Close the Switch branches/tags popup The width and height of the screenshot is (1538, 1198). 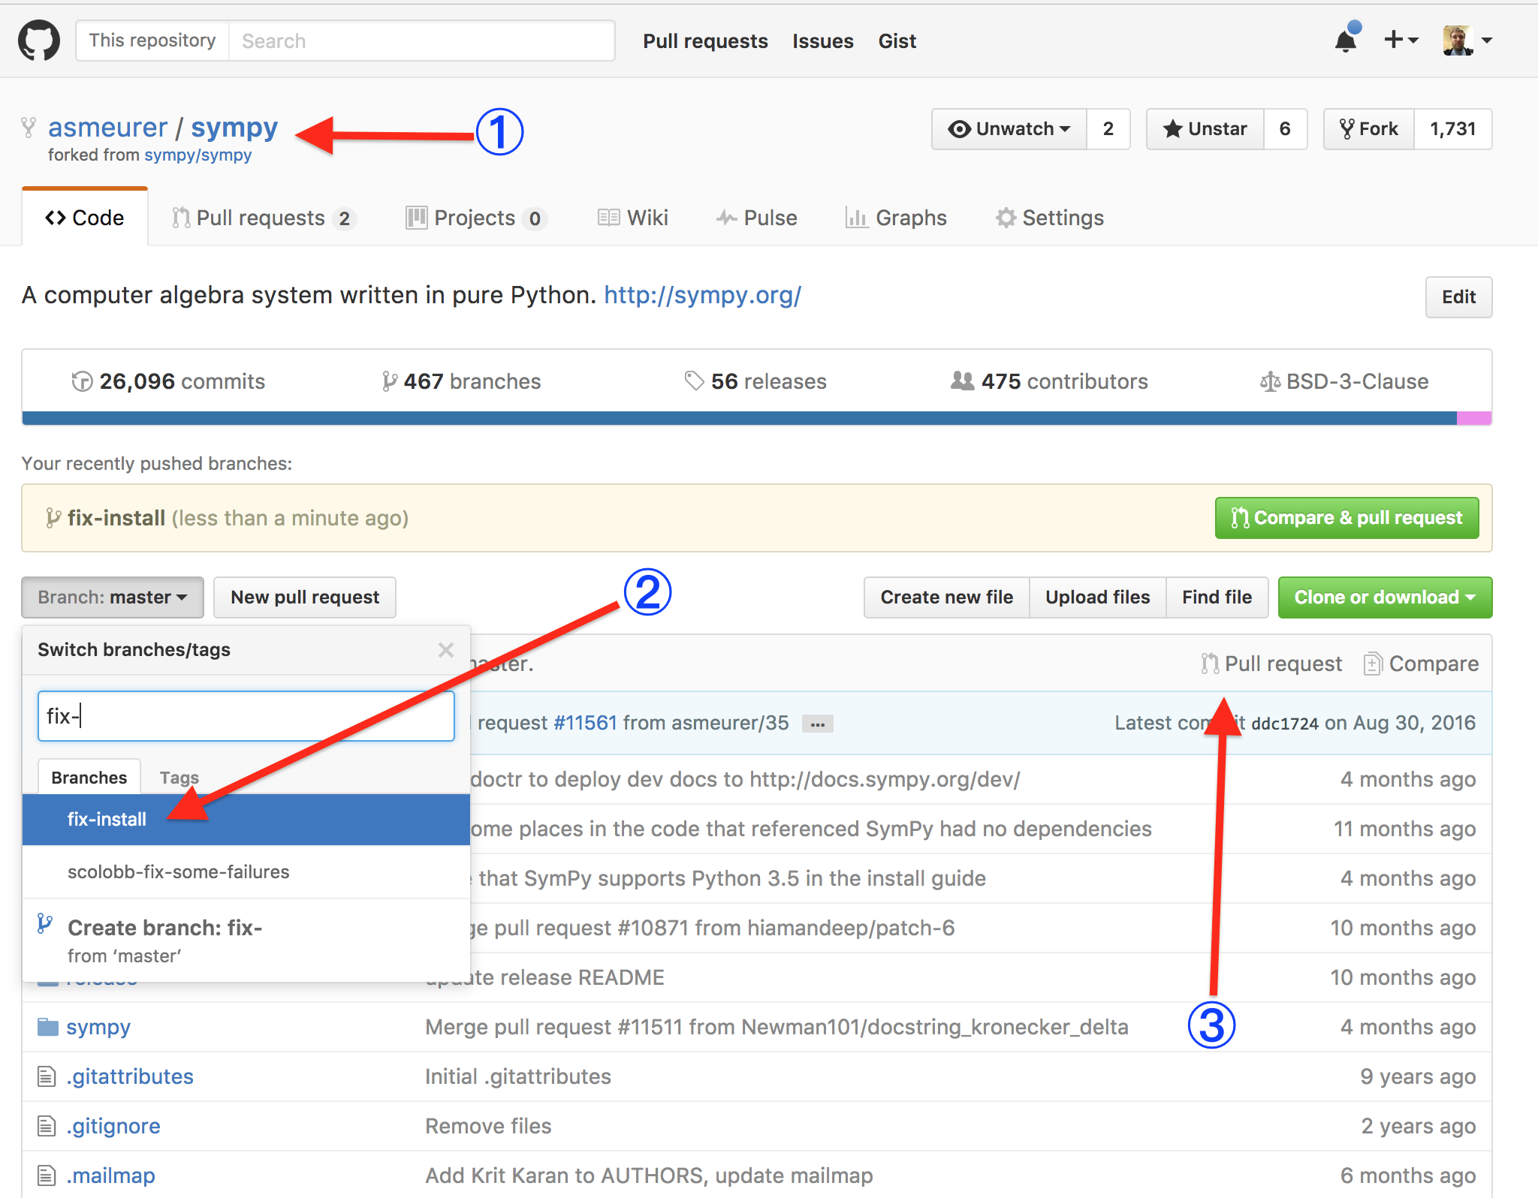[x=446, y=650]
